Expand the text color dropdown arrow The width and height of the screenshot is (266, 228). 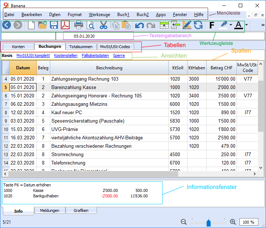pyautogui.click(x=246, y=25)
